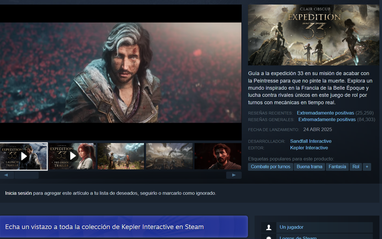Open the 'Un jugador' feature link
The width and height of the screenshot is (382, 239).
292,227
